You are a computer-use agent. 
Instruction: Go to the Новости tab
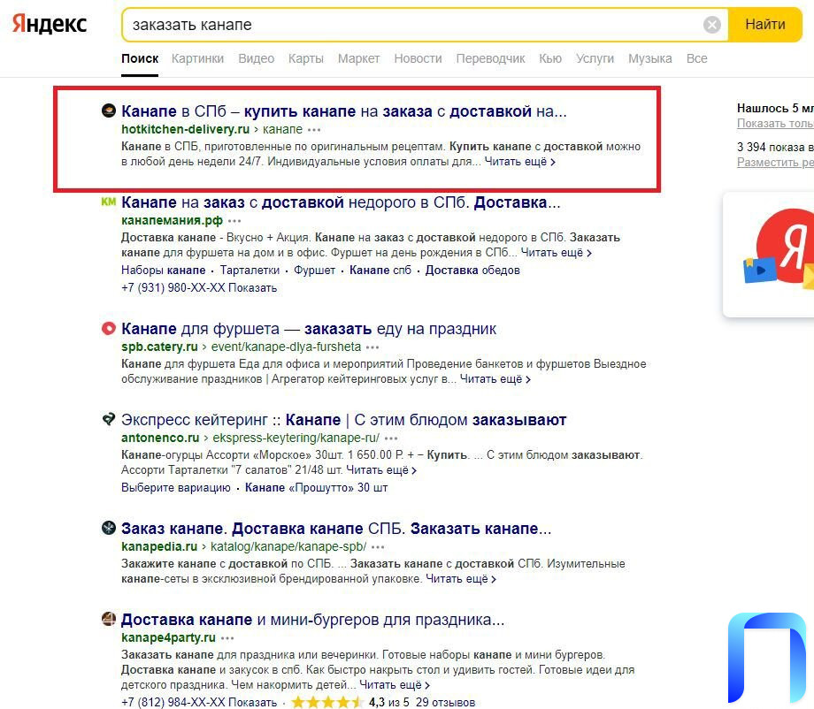[418, 58]
